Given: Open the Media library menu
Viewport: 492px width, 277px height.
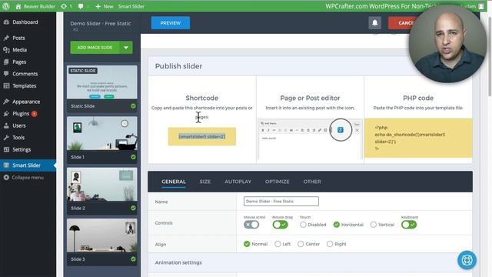Looking at the screenshot, I should click(19, 49).
